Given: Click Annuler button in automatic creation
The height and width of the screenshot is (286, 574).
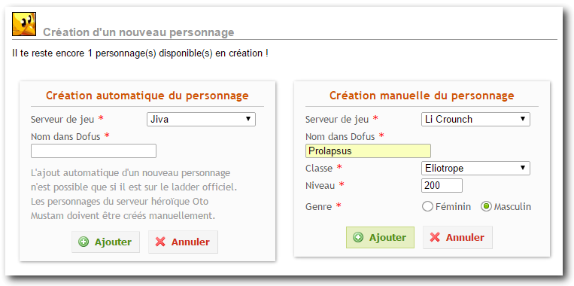Looking at the screenshot, I should (x=183, y=242).
